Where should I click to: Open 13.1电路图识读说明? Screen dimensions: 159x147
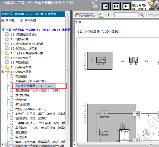point(24,34)
